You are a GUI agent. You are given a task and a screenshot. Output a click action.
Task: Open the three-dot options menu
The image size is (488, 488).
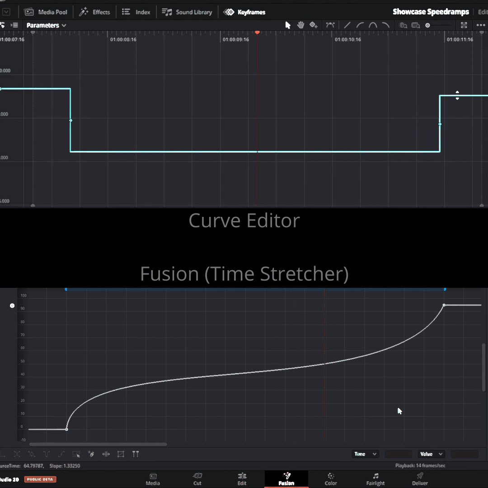tap(480, 25)
